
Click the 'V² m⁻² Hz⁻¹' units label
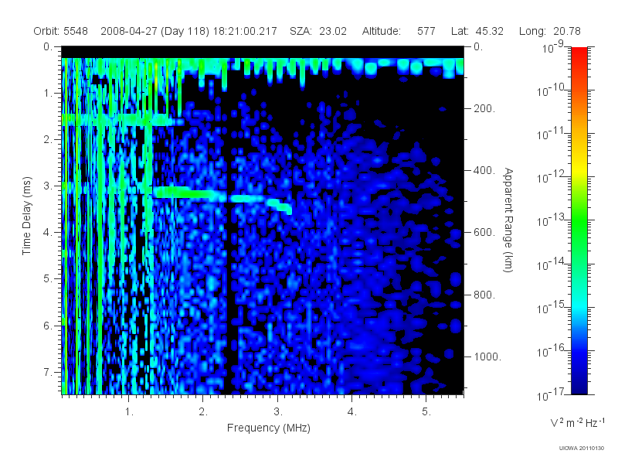click(577, 422)
